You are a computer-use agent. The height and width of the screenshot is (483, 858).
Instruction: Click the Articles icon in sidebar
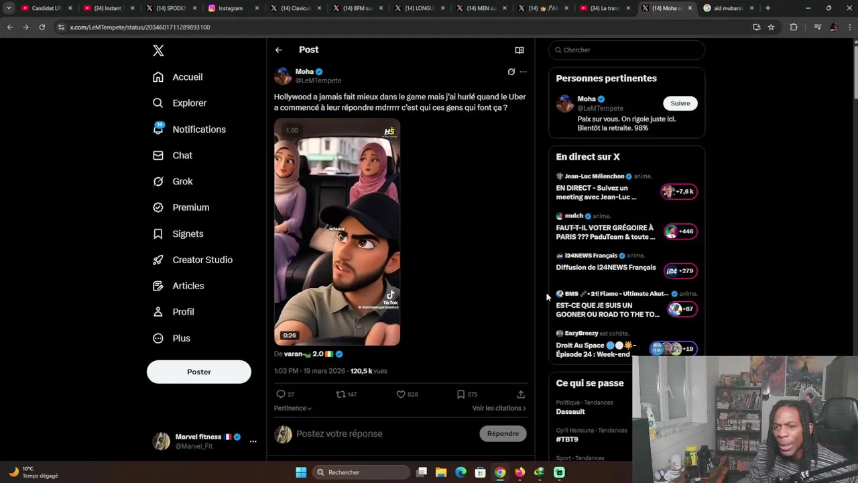158,286
